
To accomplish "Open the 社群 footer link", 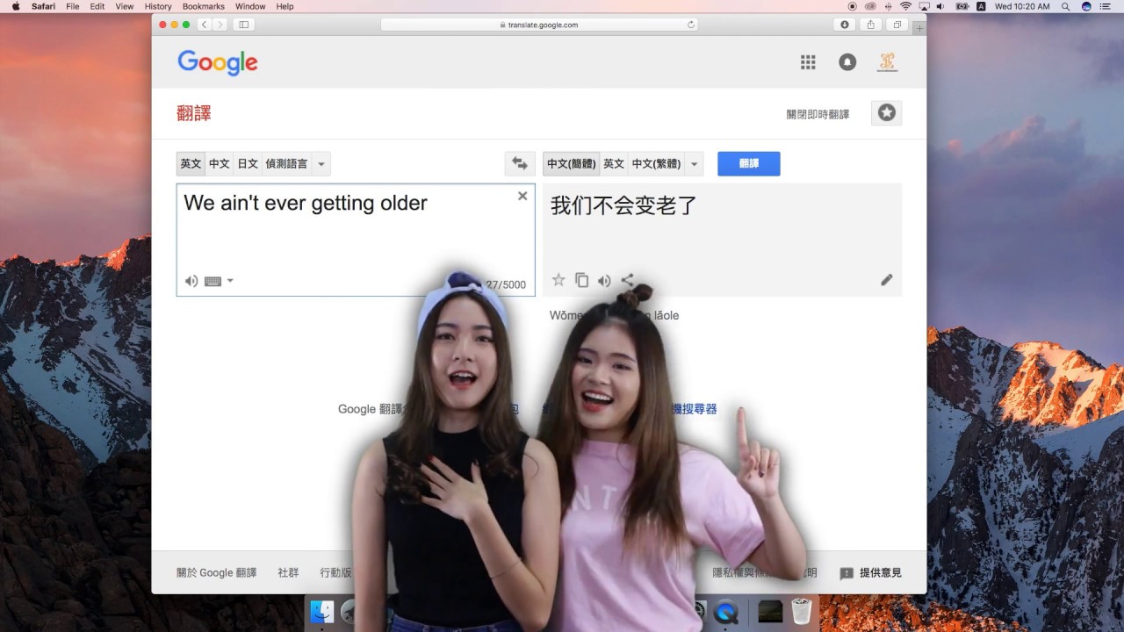I will [288, 572].
